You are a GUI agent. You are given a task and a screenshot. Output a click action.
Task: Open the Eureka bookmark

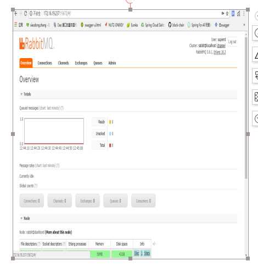132,25
